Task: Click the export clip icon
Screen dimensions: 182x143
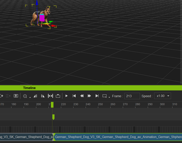Action: click(x=58, y=96)
